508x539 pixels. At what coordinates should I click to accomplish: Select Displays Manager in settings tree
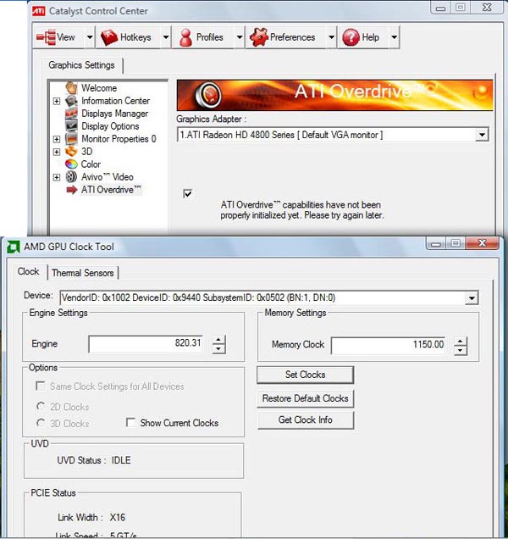pos(114,114)
